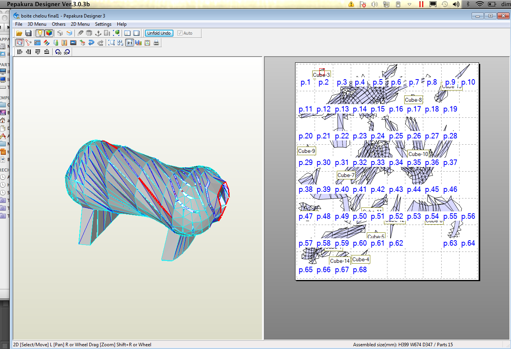Screen dimensions: 511x349
Task: Select the gray pencil edge tool
Action: (80, 33)
